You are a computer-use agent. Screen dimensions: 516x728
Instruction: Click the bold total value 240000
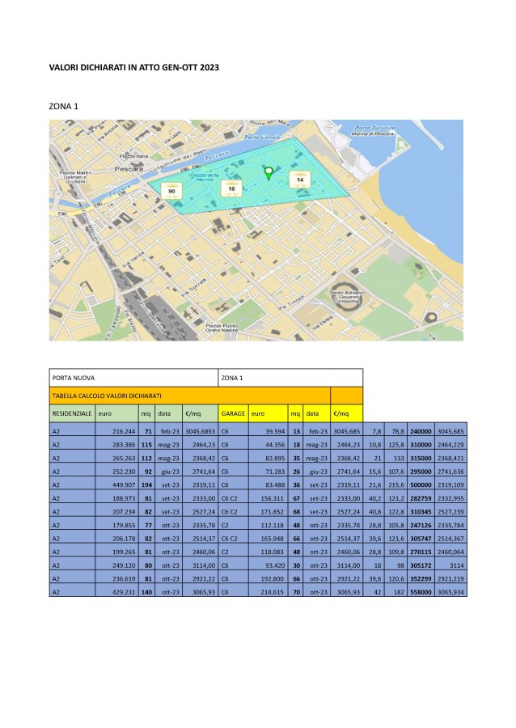point(421,431)
